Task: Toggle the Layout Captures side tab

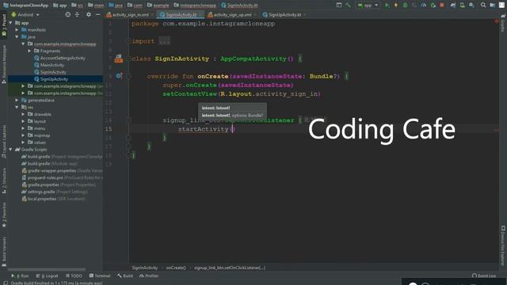Action: click(4, 142)
